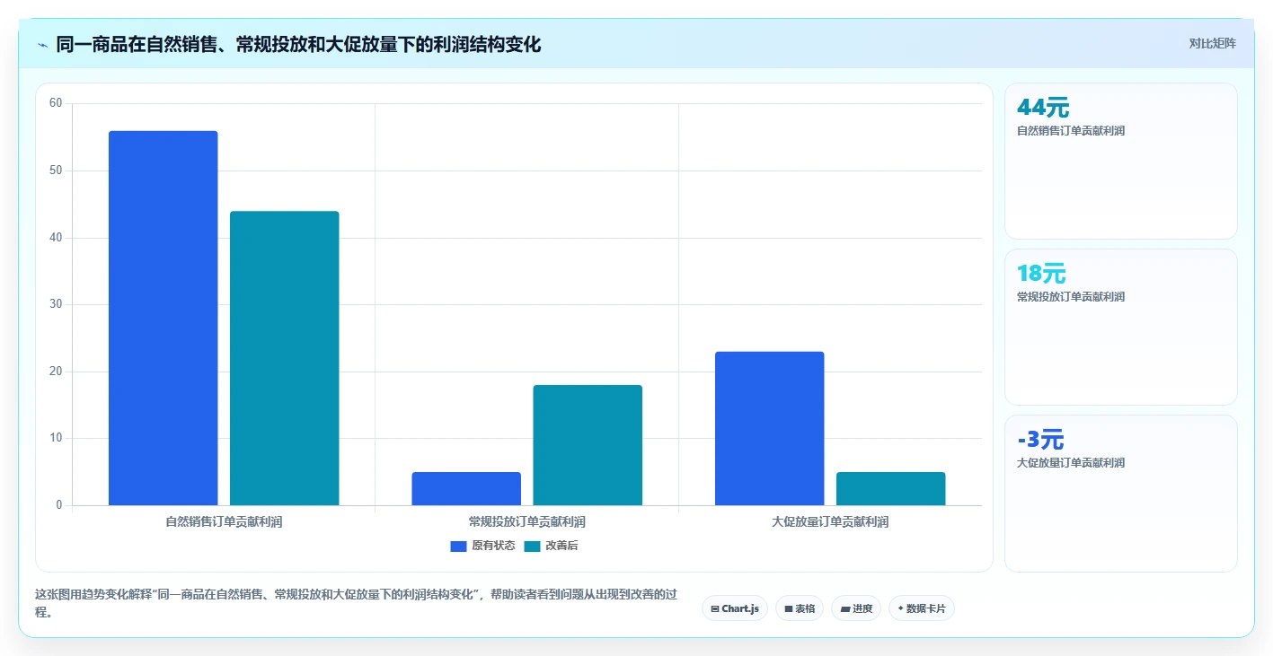This screenshot has width=1273, height=656.
Task: Click the y-axis value 60
Action: [x=56, y=103]
